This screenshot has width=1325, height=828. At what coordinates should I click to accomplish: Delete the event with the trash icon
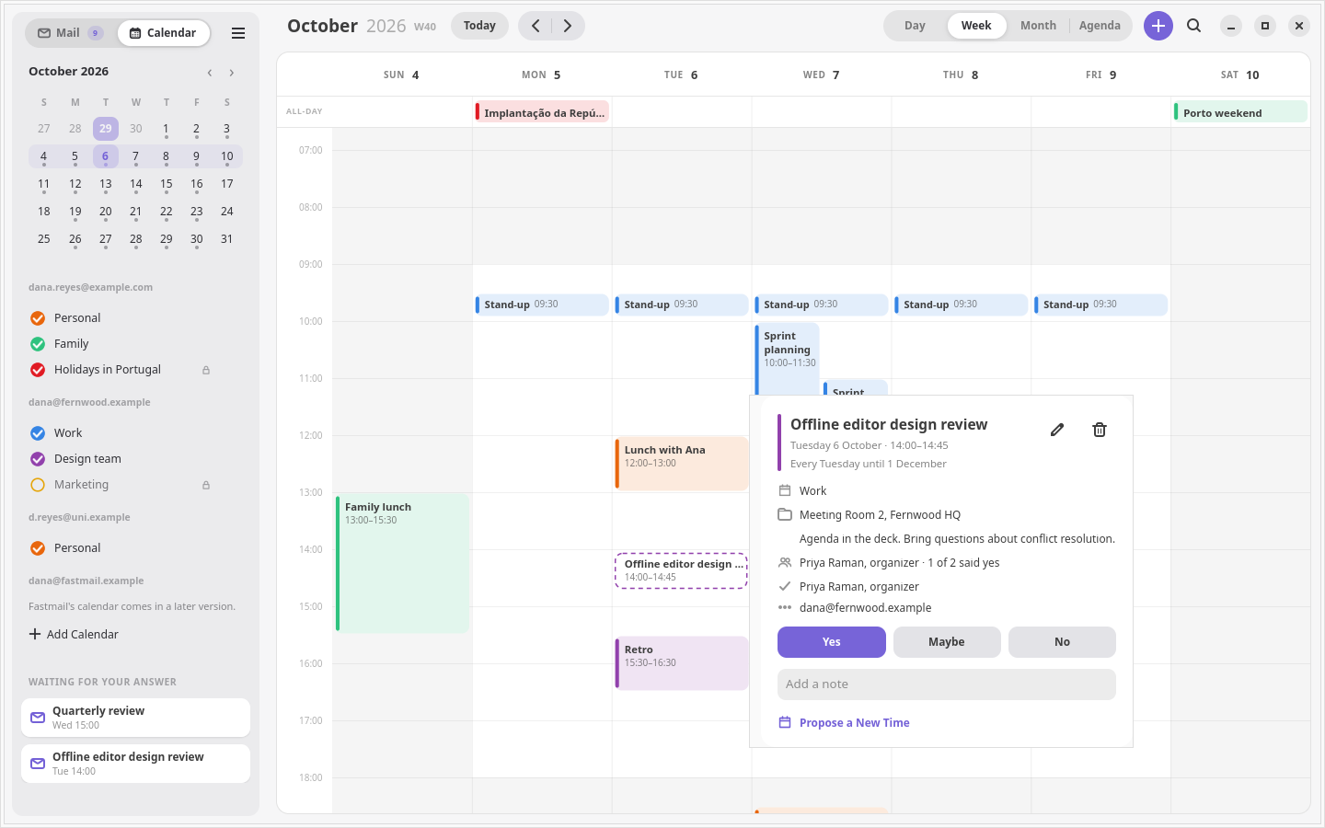coord(1100,430)
